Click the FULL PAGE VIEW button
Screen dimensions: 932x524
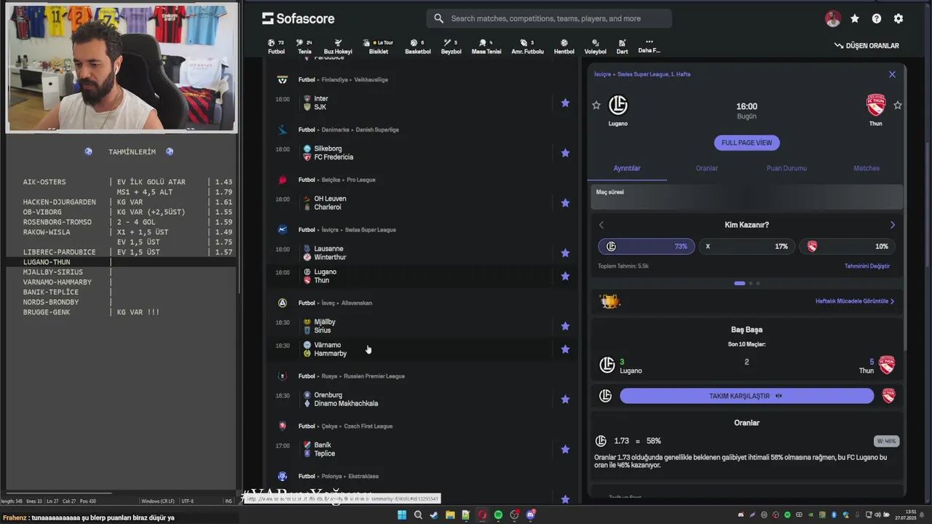click(x=746, y=143)
